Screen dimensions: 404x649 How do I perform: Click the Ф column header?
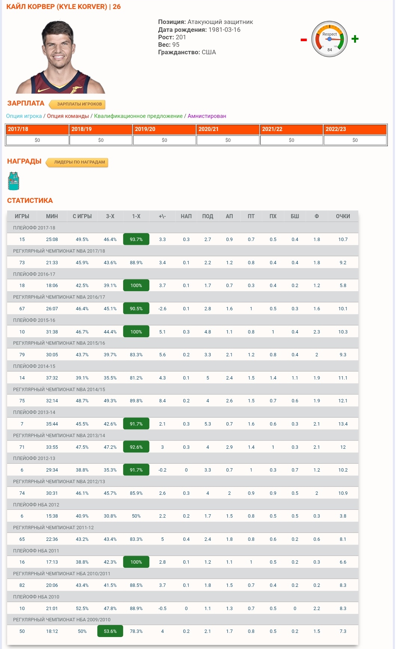pos(317,216)
